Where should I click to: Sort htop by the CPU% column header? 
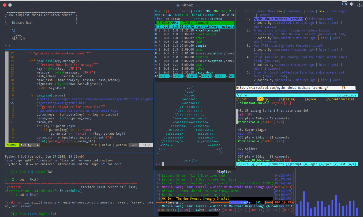pos(165,23)
